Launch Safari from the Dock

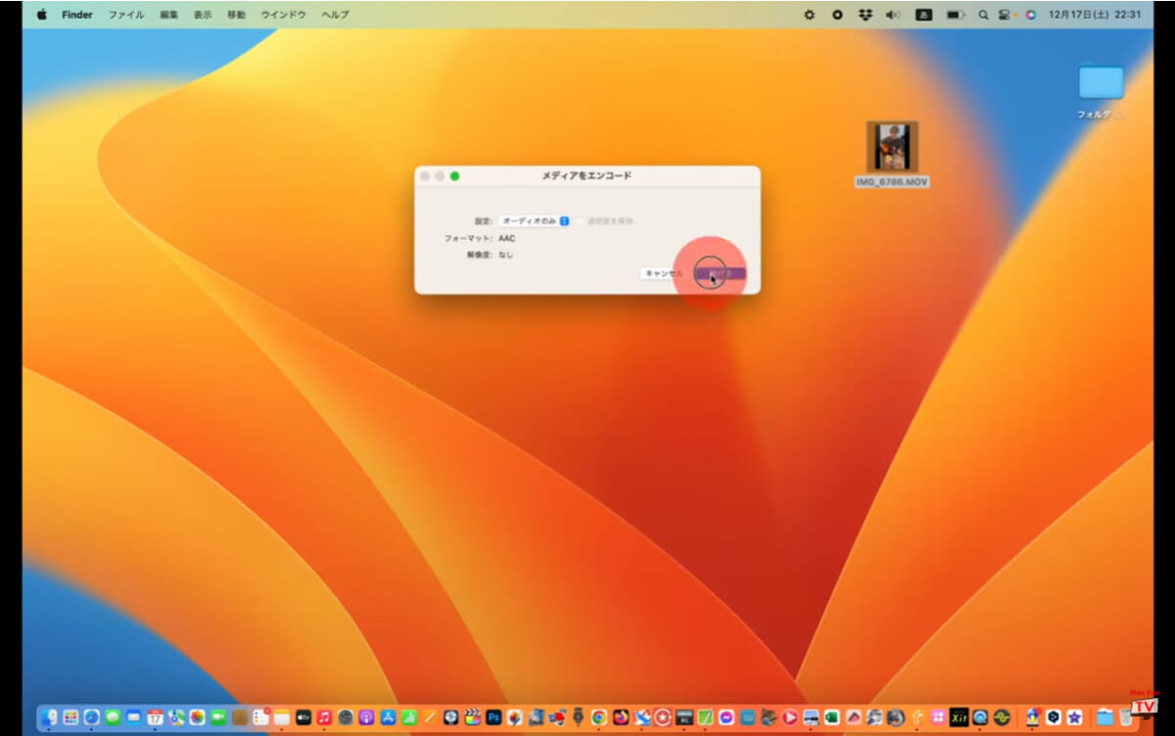(x=91, y=717)
